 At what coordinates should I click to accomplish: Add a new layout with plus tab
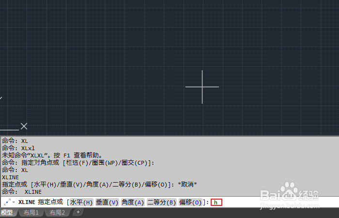coord(78,212)
